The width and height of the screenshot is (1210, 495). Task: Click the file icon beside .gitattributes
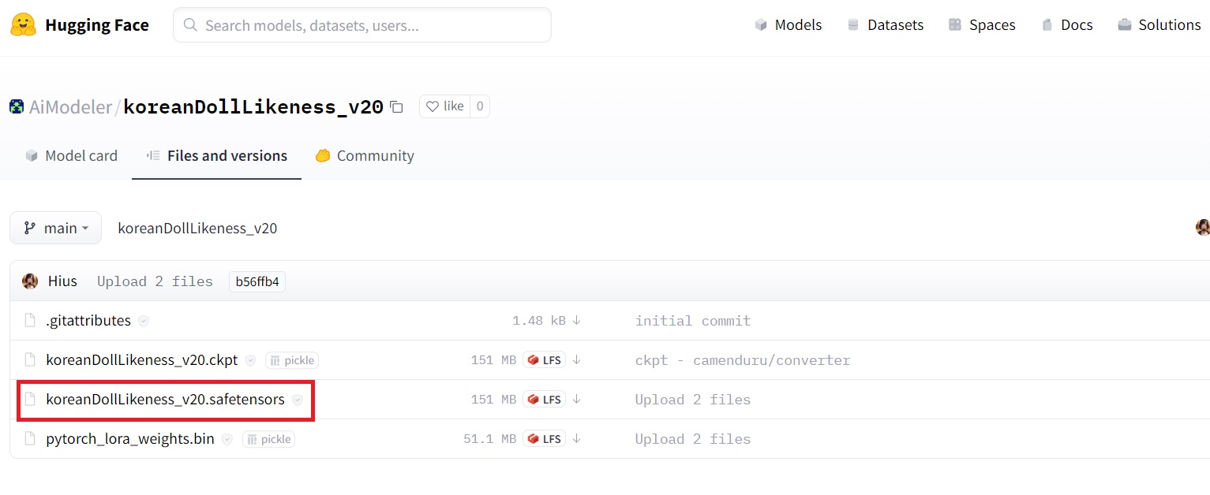(x=30, y=321)
